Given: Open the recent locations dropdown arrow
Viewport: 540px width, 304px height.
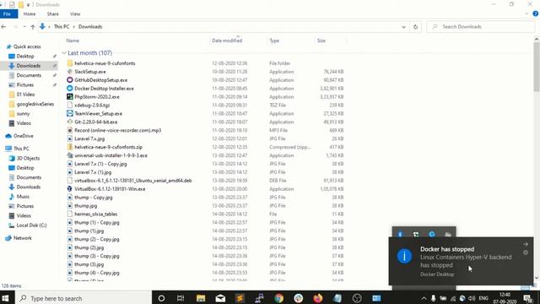Looking at the screenshot, I should [x=24, y=26].
